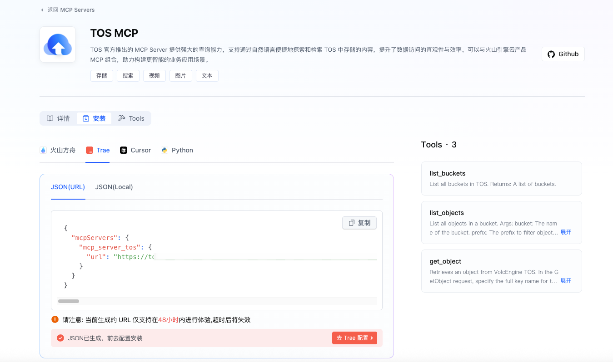Choose the Trae install option

(x=98, y=150)
